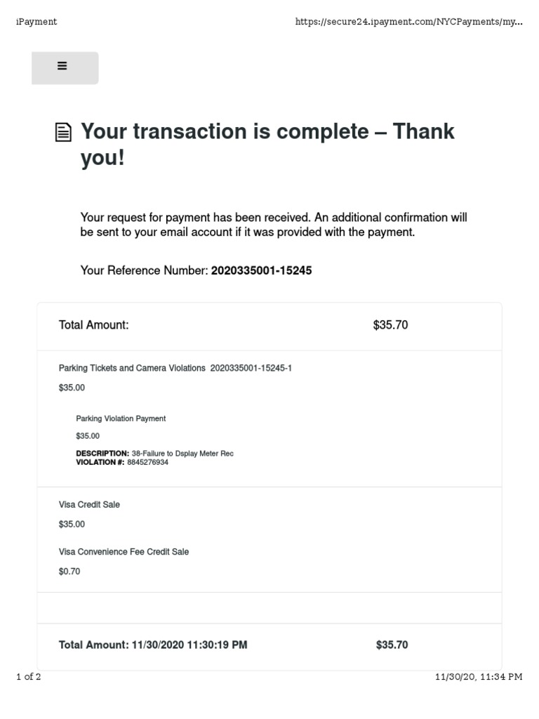Click the iPayment page title at top
The width and height of the screenshot is (539, 719).
pos(36,22)
